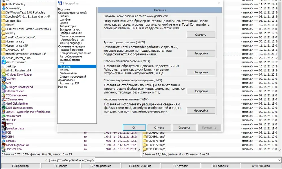Click 'F7 Каталог' function button
The height and width of the screenshot is (169, 282).
(x=180, y=166)
